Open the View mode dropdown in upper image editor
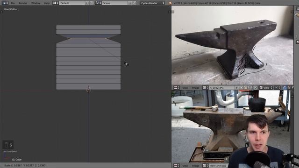 [x=266, y=88]
